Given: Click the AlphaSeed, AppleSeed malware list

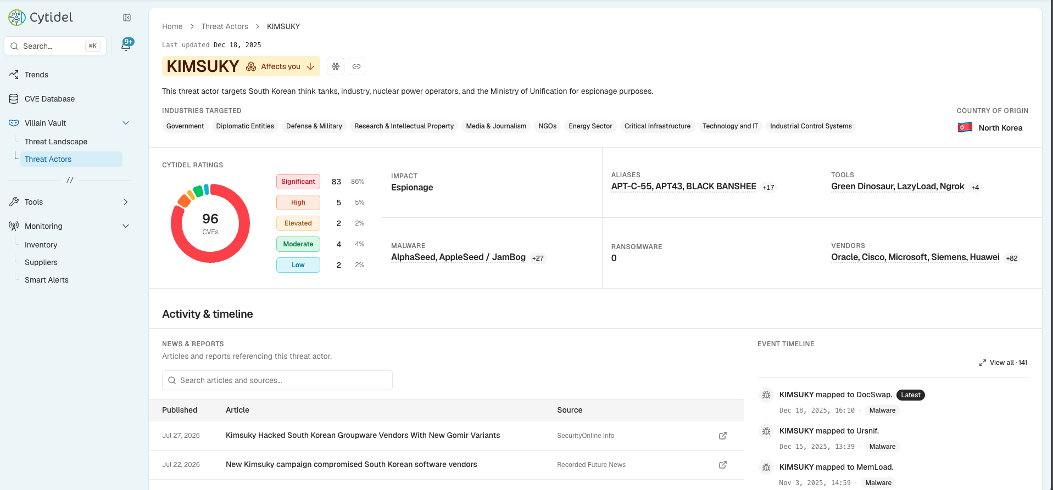Looking at the screenshot, I should (458, 257).
